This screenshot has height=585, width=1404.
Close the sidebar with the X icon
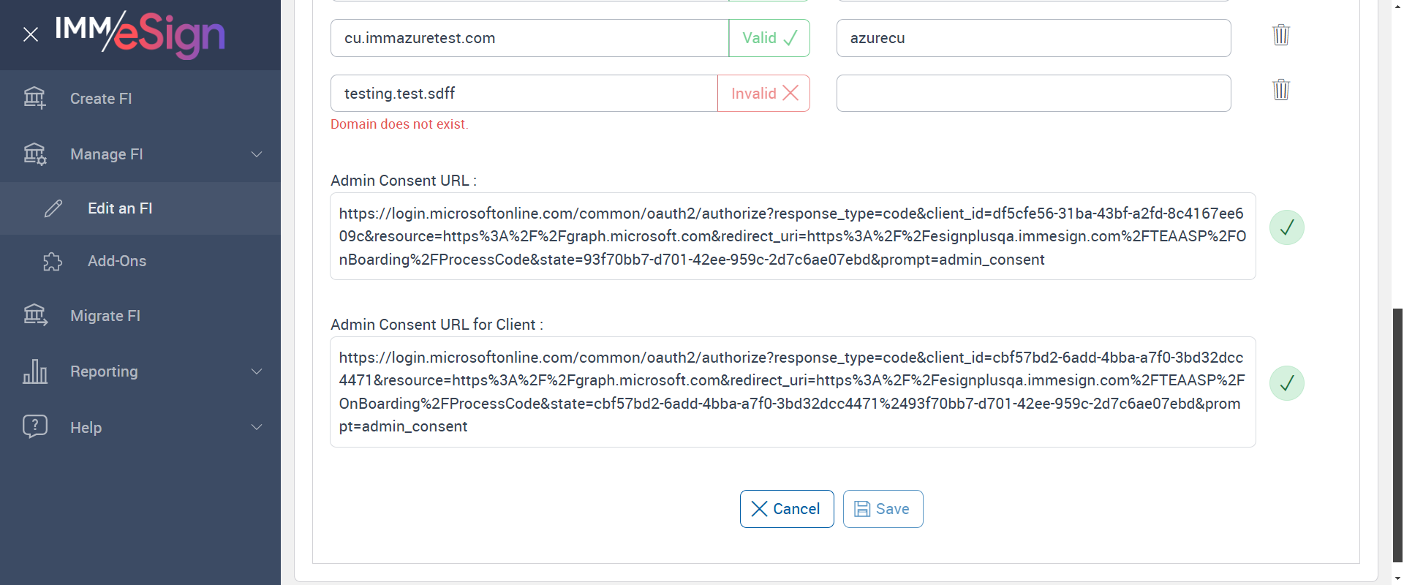(x=30, y=34)
